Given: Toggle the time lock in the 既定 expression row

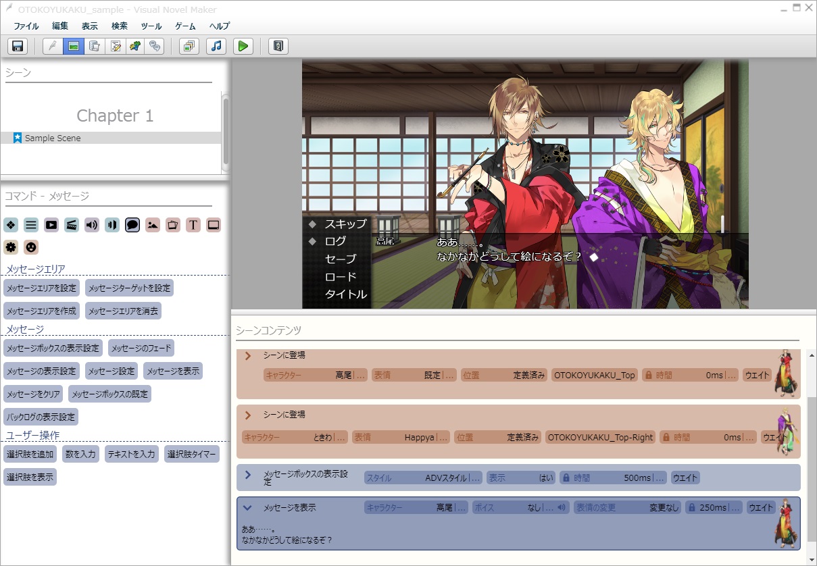Looking at the screenshot, I should (x=648, y=375).
